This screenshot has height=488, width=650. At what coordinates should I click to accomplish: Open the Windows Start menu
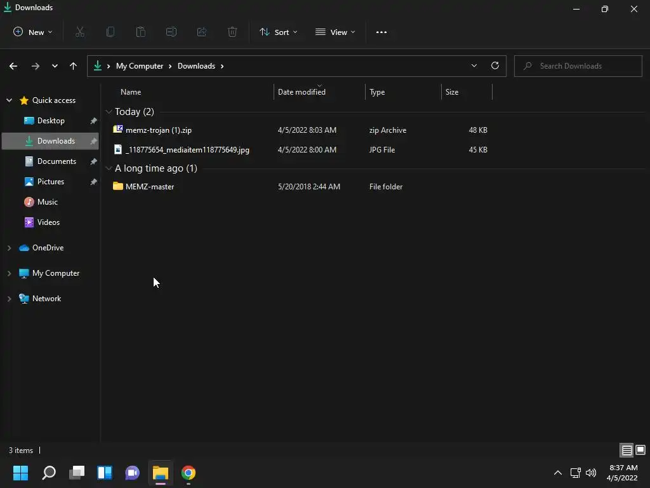pos(20,473)
